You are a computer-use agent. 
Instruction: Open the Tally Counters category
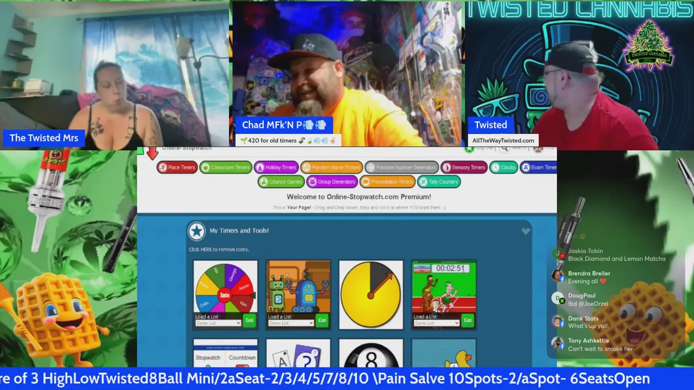tap(439, 181)
